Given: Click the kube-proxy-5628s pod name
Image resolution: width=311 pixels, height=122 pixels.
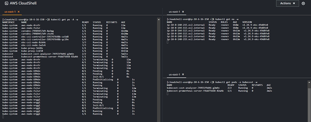Looking at the screenshot, I should point(32,48).
